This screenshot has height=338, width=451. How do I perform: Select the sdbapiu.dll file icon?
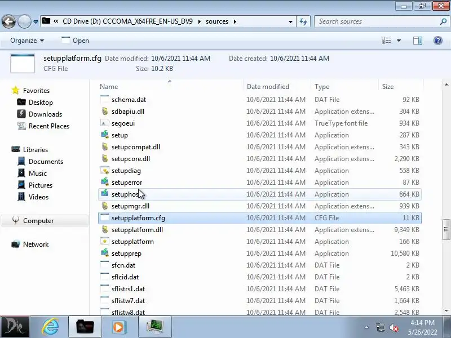click(x=105, y=111)
